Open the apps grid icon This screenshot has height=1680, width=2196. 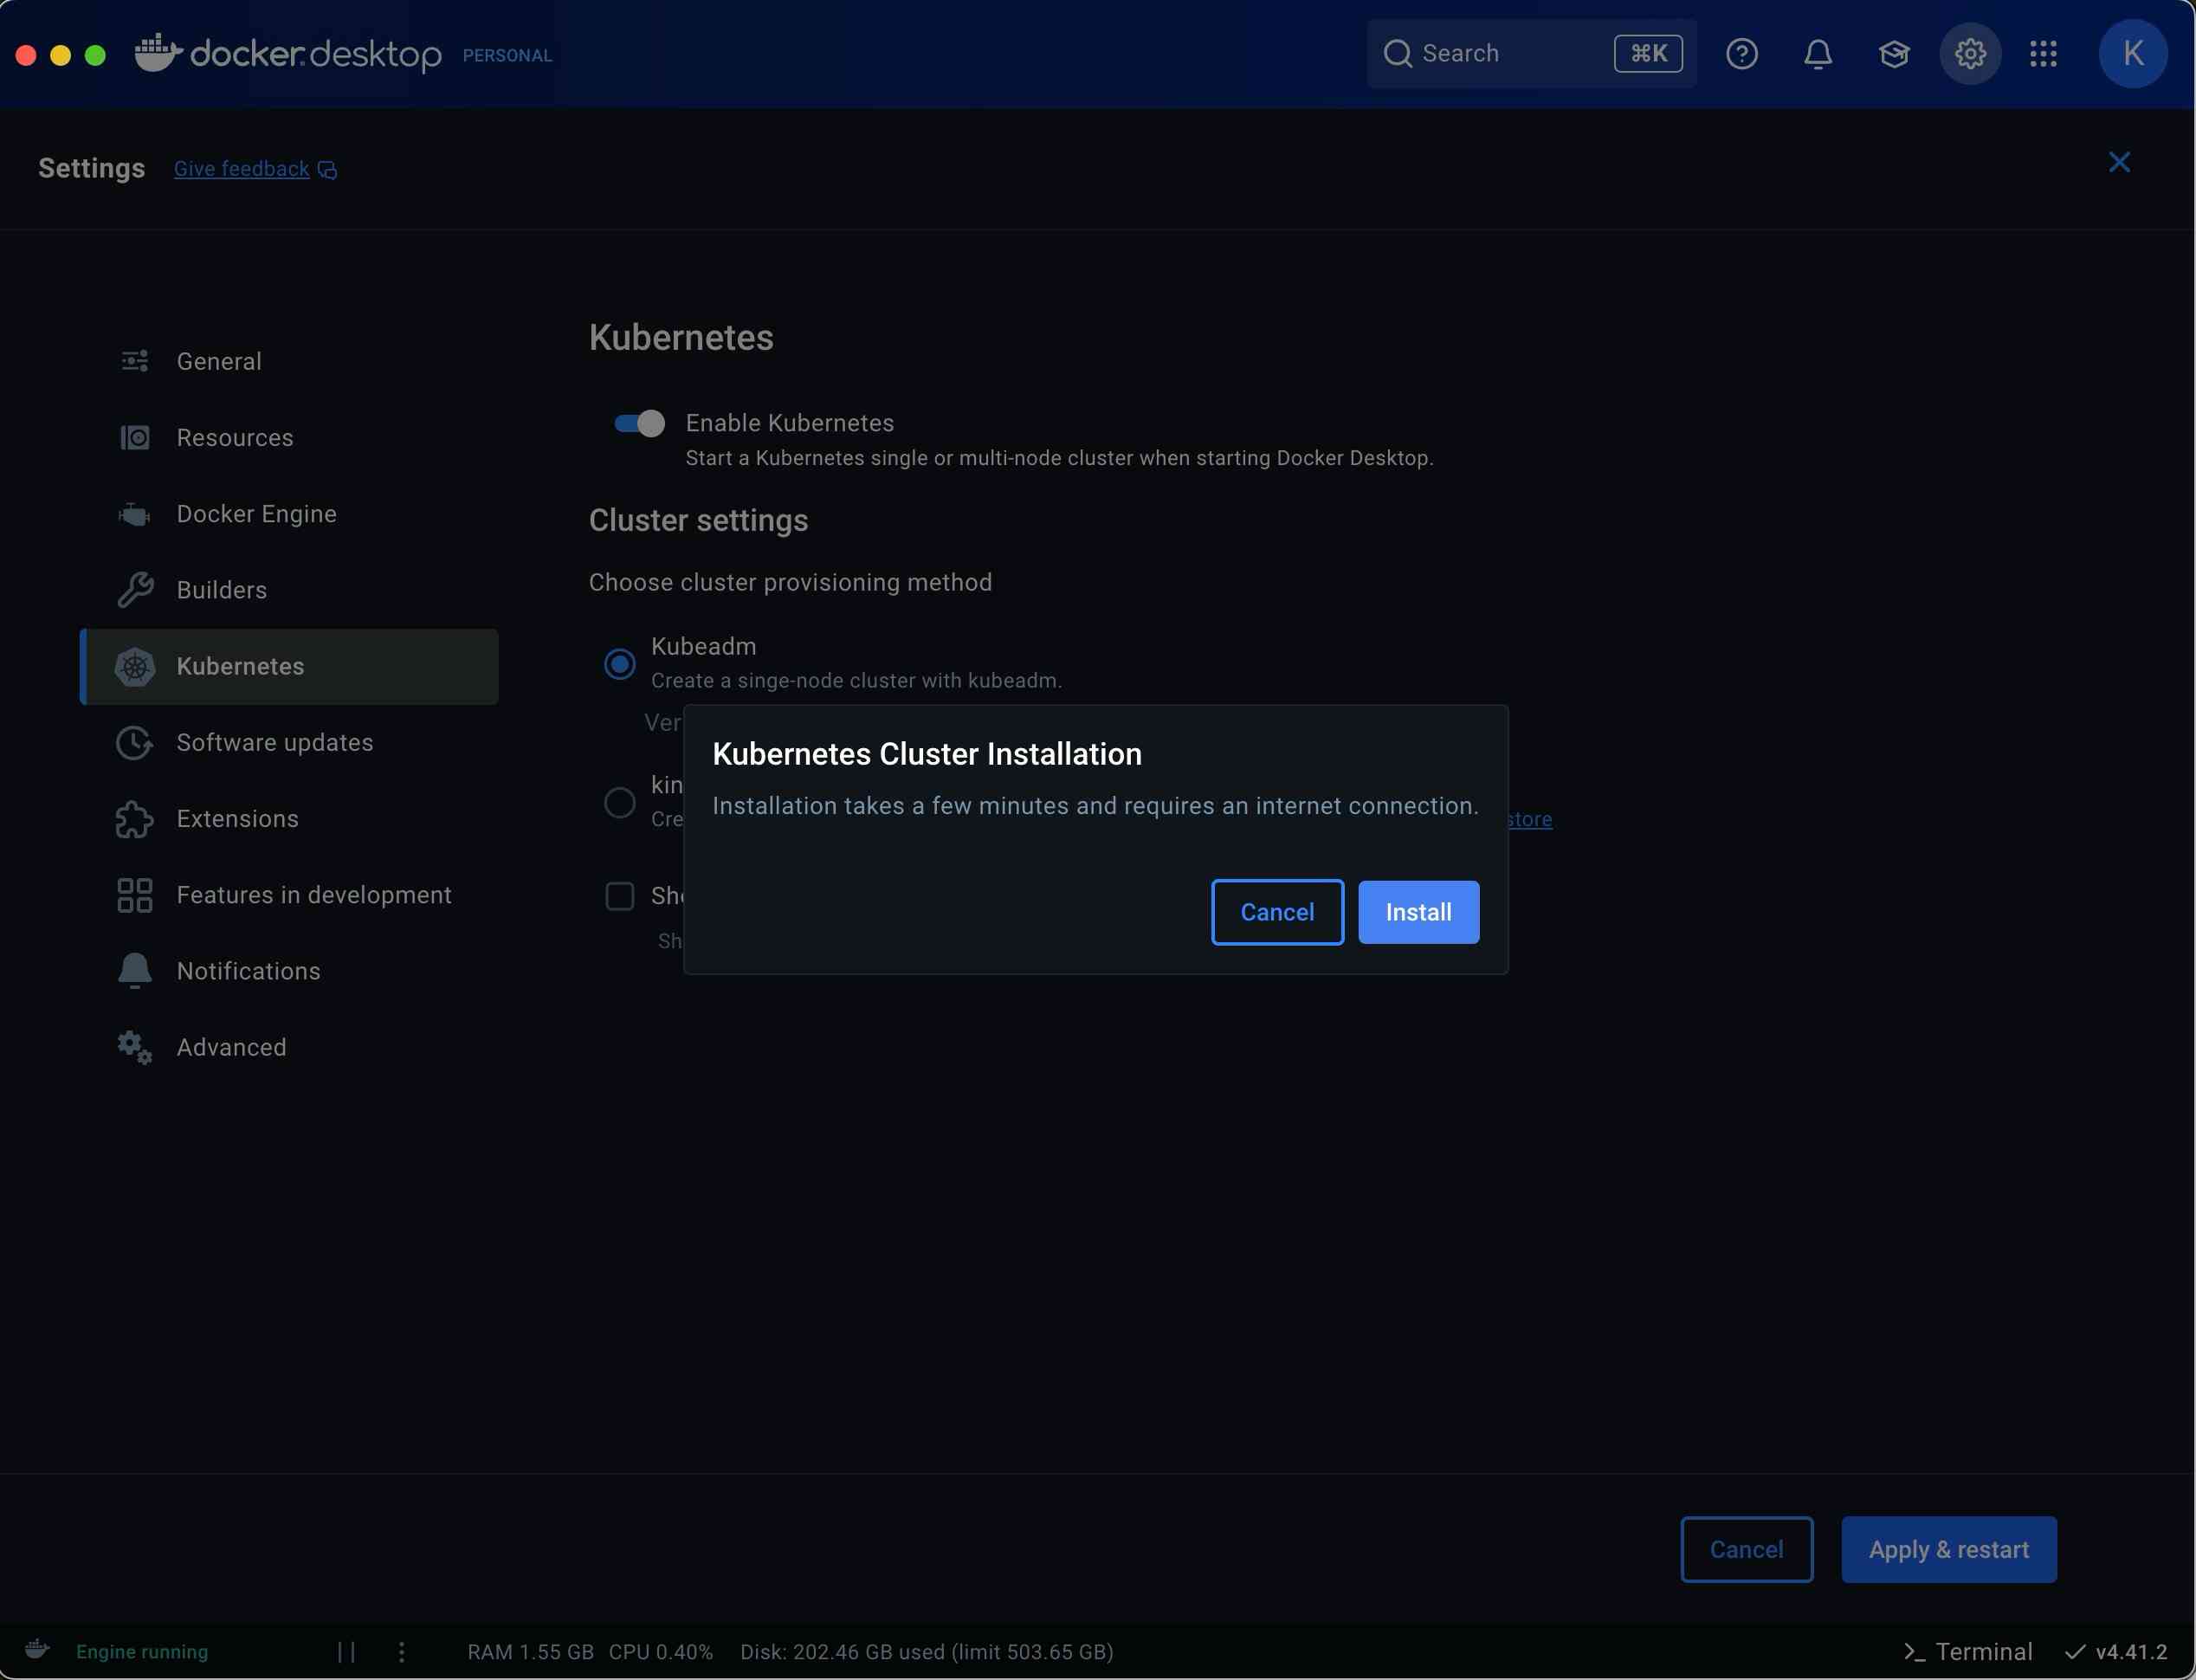[x=2043, y=54]
